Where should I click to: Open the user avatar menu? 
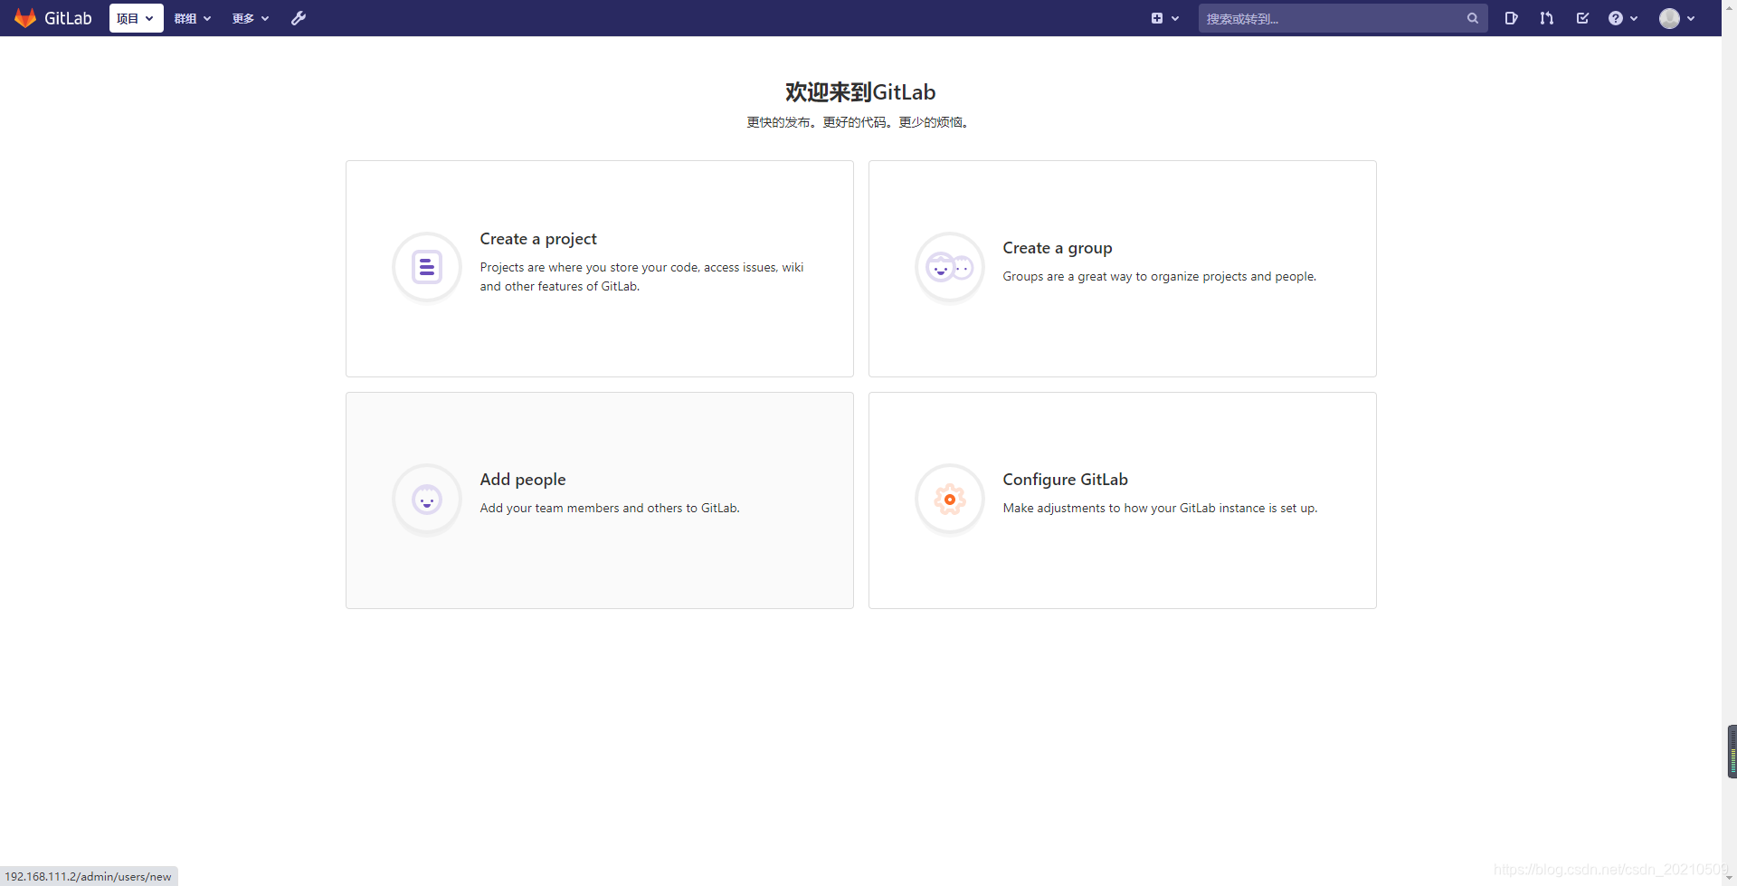click(1677, 18)
